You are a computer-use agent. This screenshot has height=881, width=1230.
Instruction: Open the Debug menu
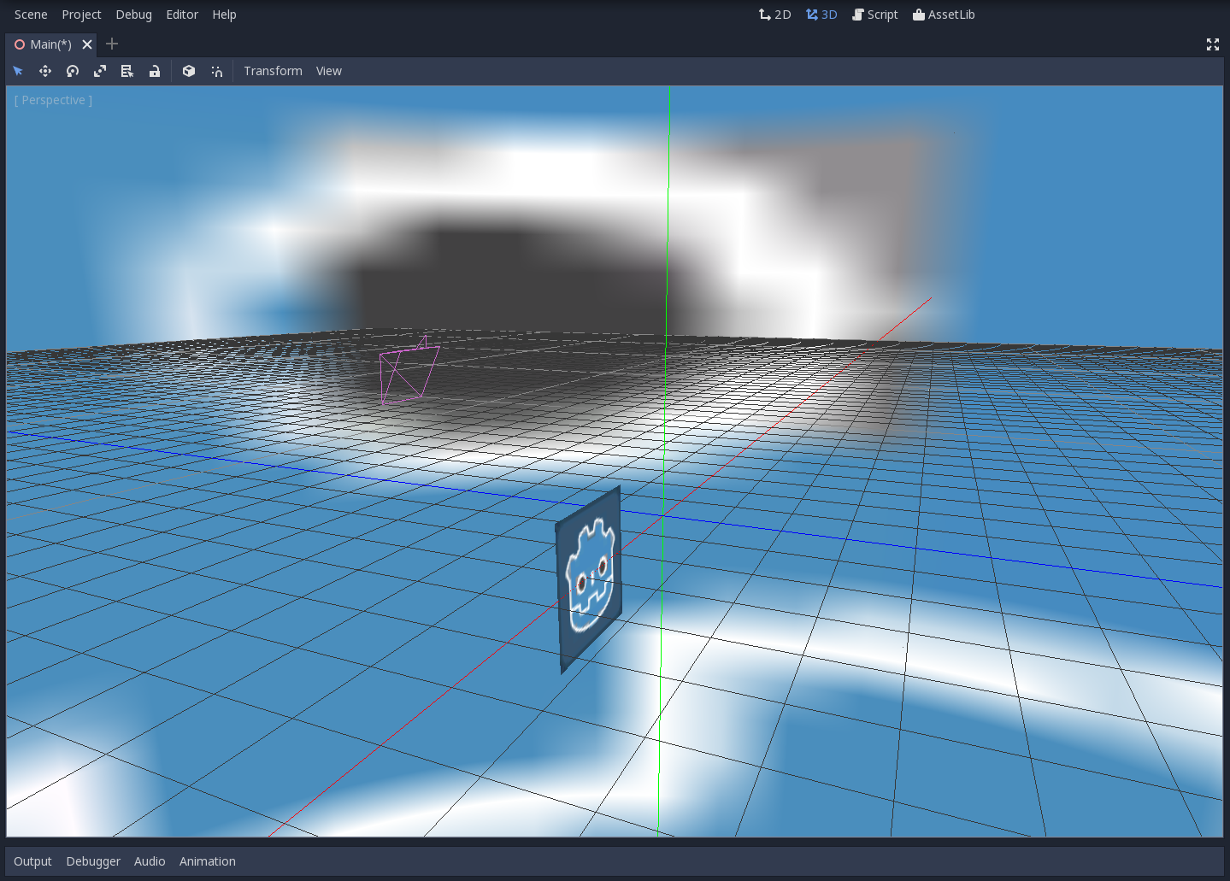coord(133,15)
